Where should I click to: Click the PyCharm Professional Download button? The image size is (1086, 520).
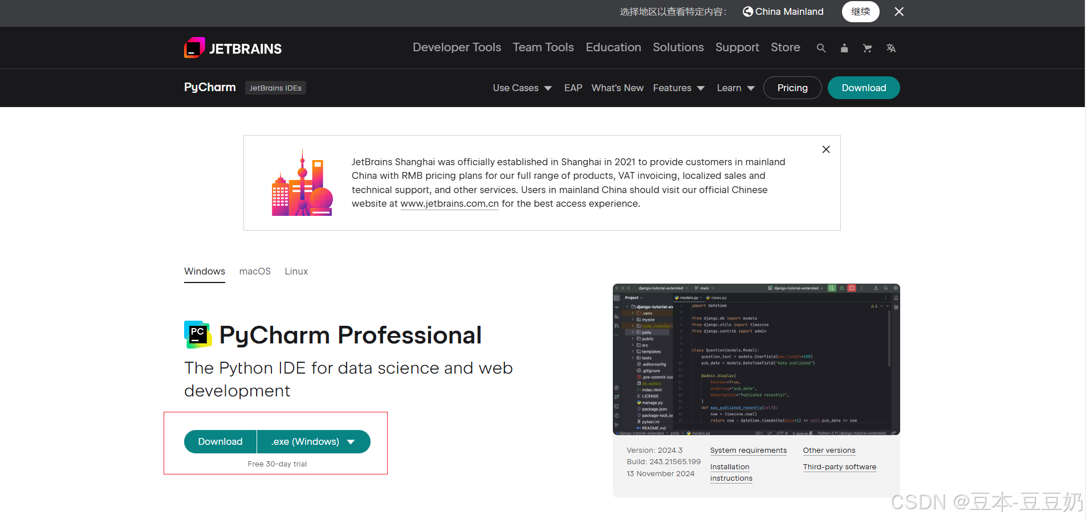click(x=220, y=441)
